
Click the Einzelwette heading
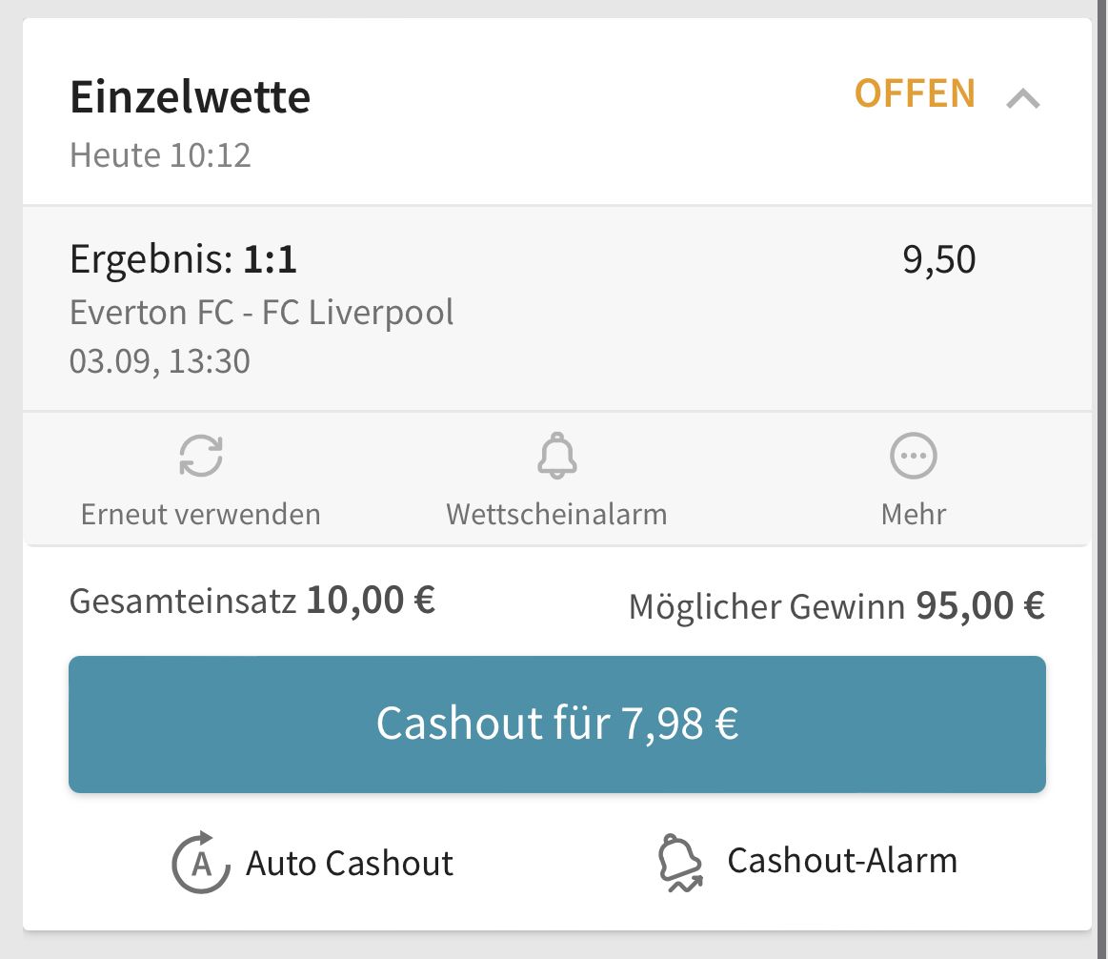[191, 96]
